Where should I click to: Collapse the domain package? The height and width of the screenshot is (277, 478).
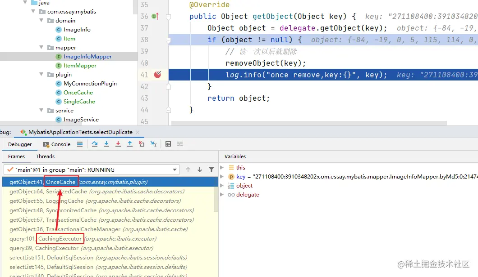tap(41, 20)
